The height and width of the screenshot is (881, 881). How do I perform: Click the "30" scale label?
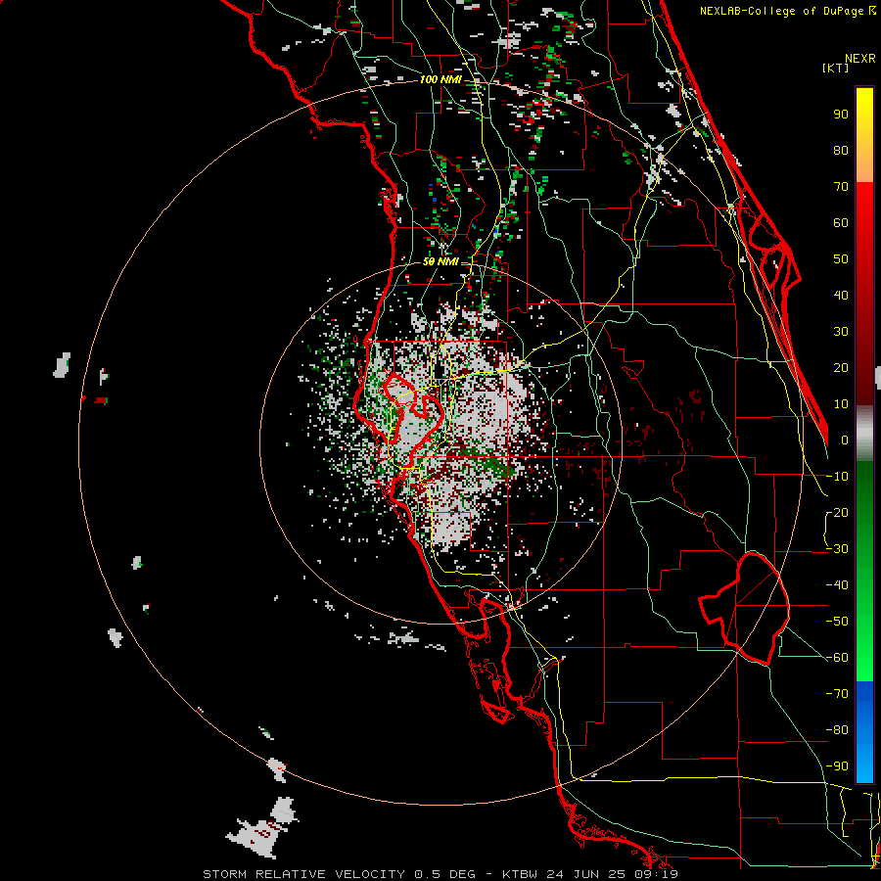(841, 332)
